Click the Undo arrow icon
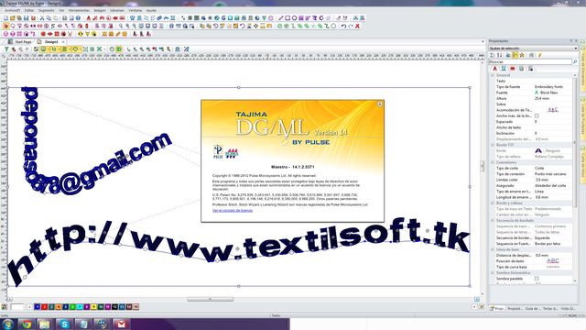The height and width of the screenshot is (330, 586). coord(343,26)
